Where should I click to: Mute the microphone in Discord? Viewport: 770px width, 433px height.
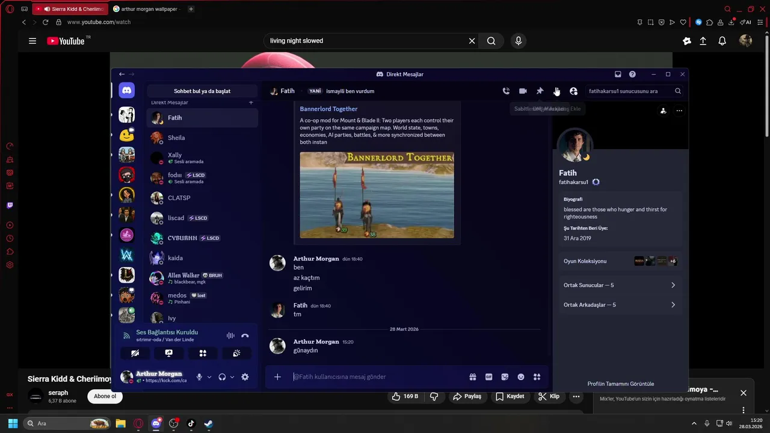[x=199, y=376]
